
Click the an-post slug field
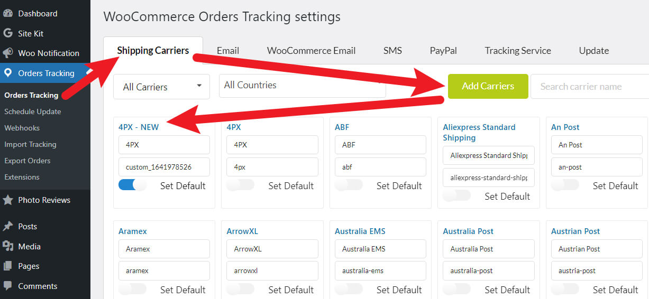click(597, 167)
